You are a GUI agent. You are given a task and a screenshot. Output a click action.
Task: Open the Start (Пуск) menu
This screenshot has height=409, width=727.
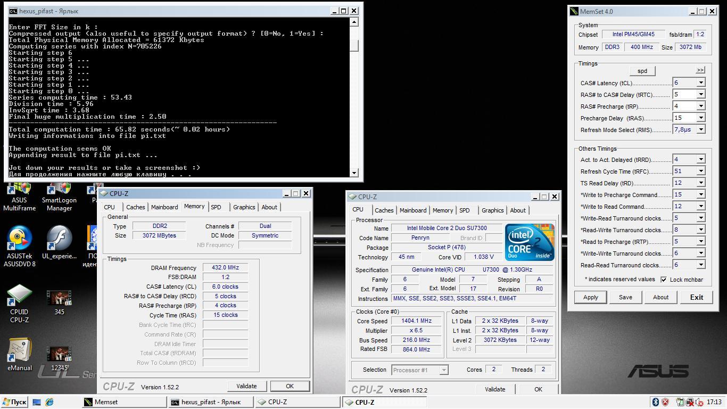click(x=14, y=402)
